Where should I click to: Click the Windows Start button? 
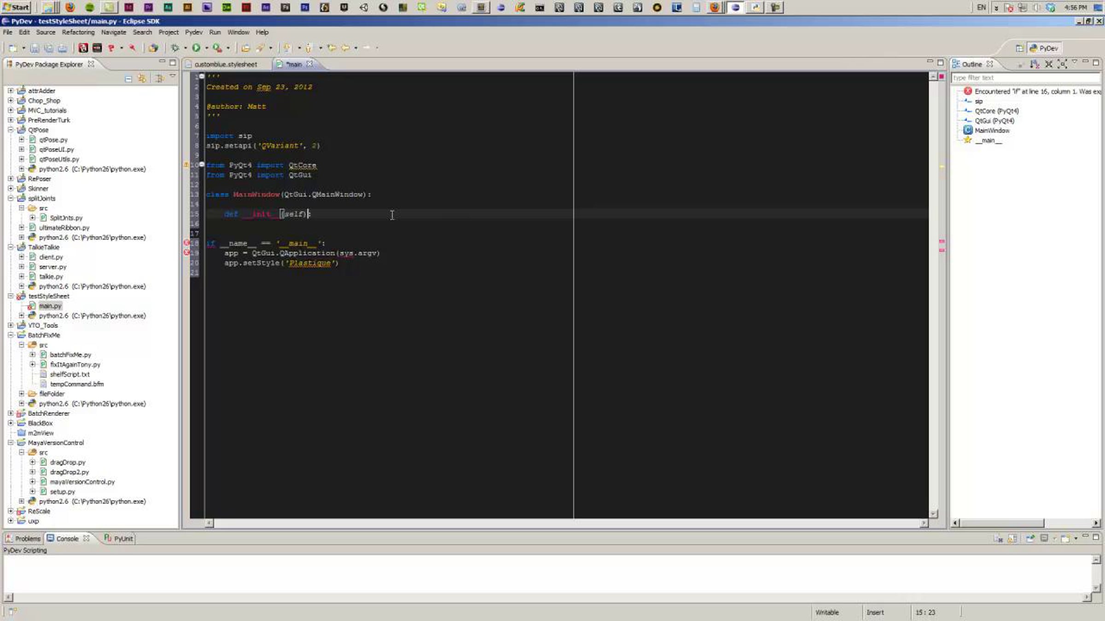16,7
